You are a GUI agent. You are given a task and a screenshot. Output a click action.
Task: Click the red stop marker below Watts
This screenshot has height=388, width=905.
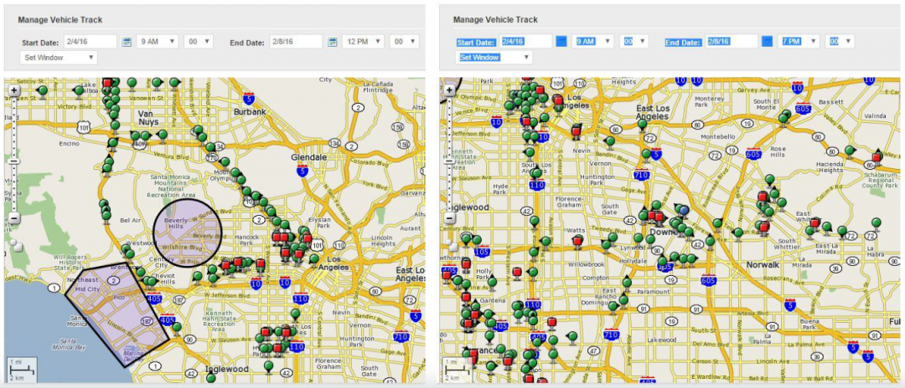tap(577, 241)
